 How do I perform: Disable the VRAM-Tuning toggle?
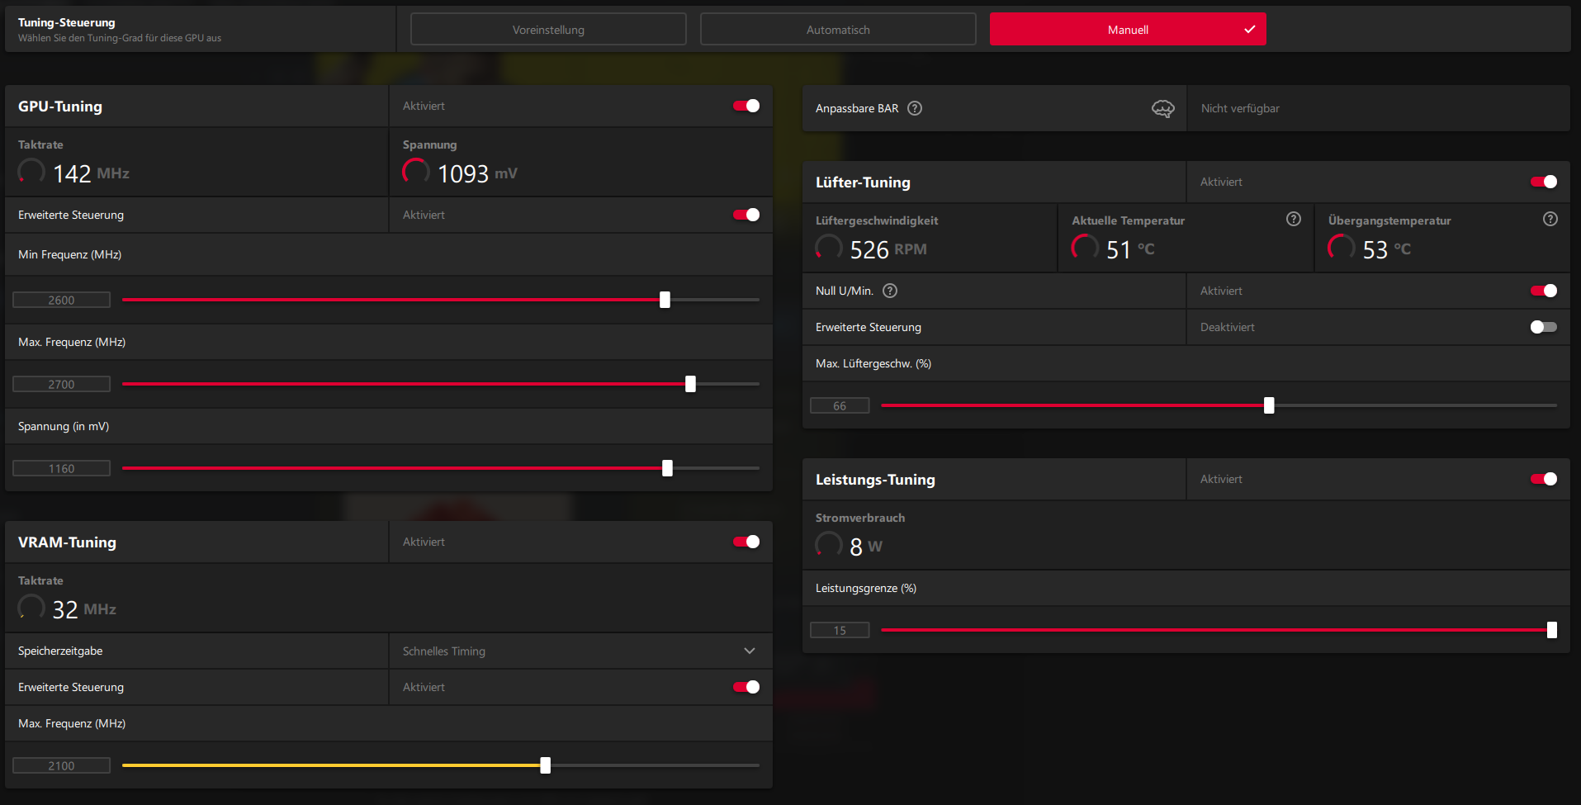click(x=746, y=542)
